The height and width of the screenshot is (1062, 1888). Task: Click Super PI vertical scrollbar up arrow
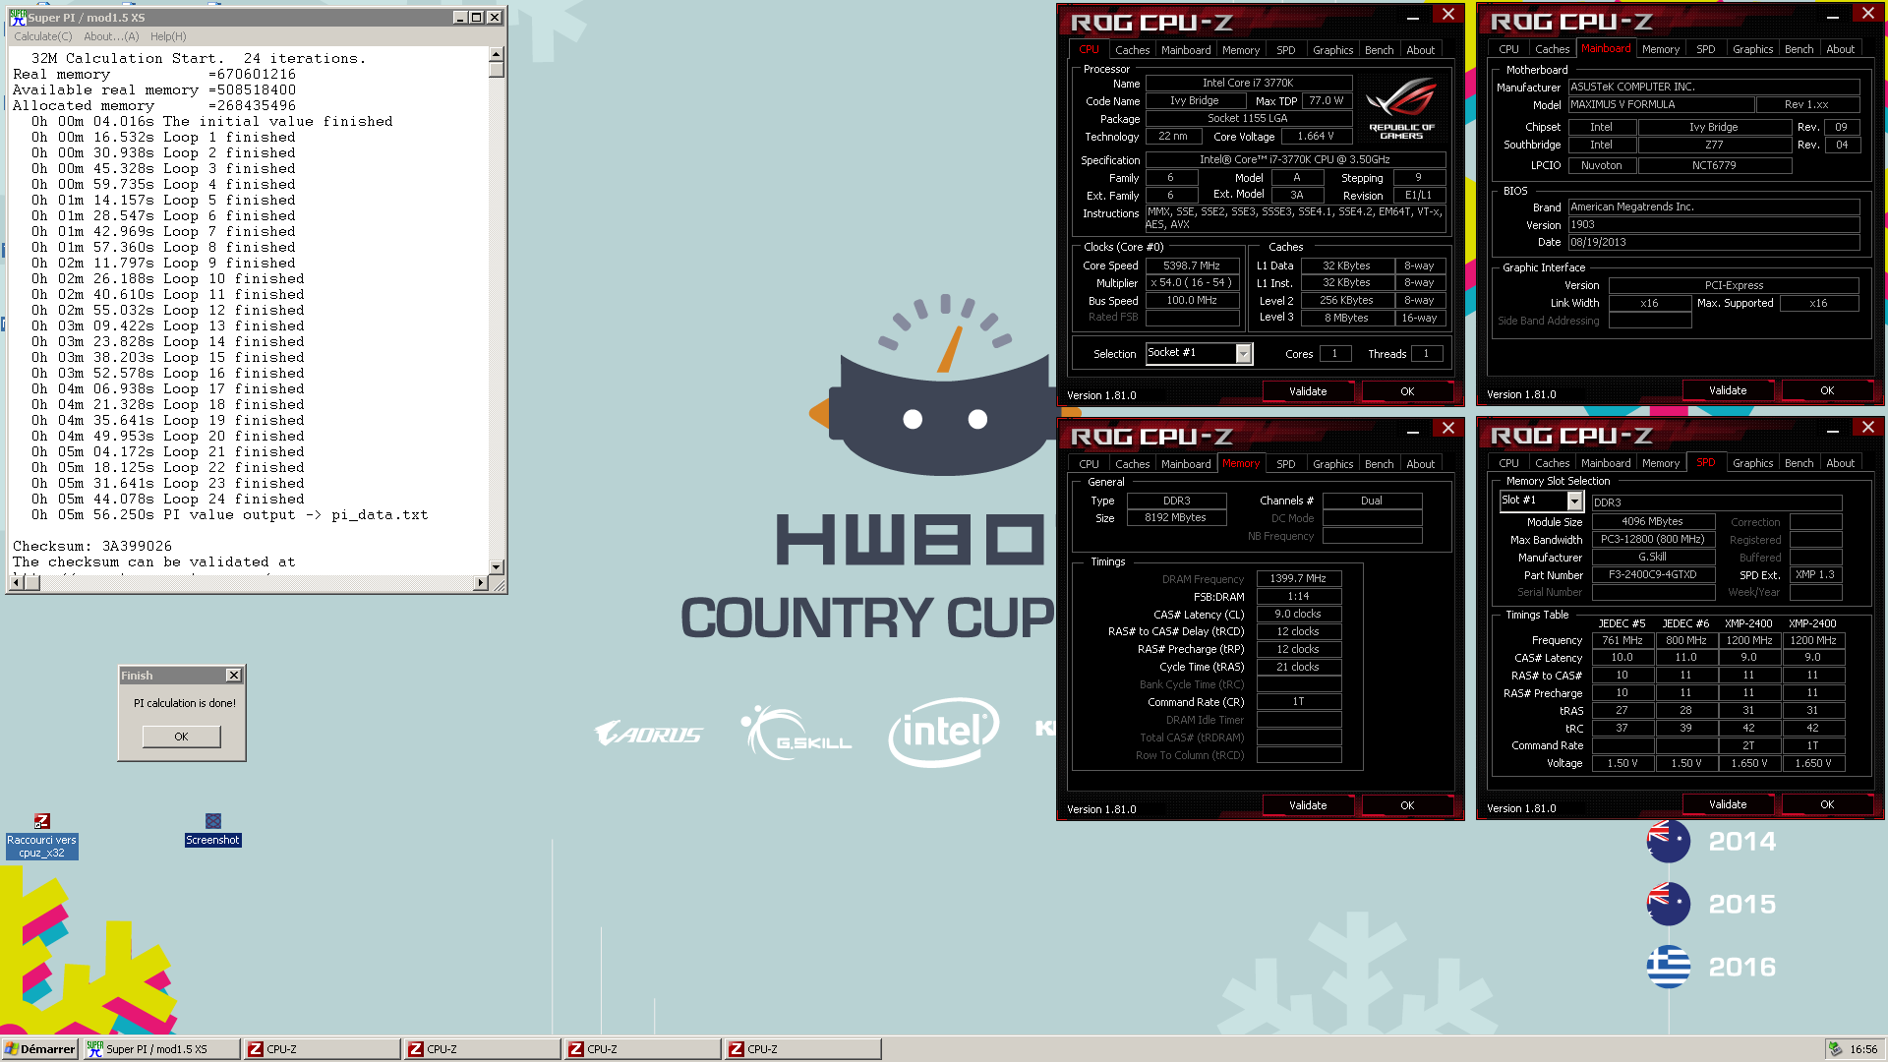[x=497, y=54]
